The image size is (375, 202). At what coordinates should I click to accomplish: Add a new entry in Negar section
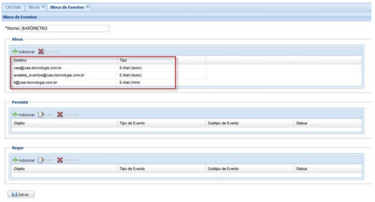[x=24, y=160]
